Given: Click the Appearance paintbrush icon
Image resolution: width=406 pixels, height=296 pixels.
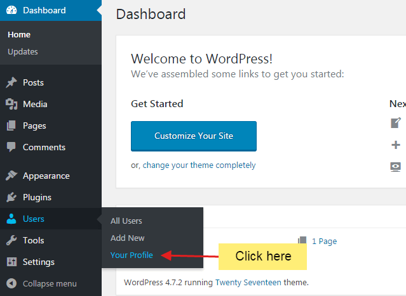Looking at the screenshot, I should click(x=11, y=176).
